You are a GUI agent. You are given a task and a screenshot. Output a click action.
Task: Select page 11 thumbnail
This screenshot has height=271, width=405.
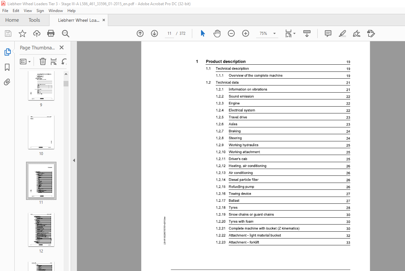pos(41,181)
